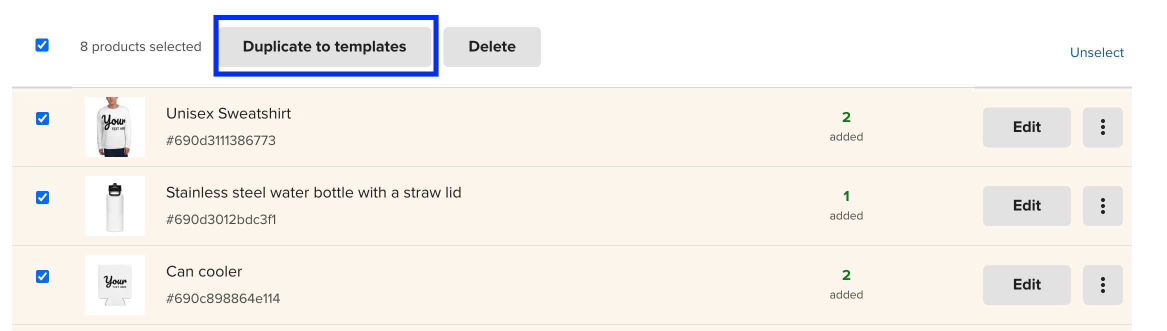Click the Unisex Sweatshirt product title
The image size is (1167, 331).
[x=228, y=113]
